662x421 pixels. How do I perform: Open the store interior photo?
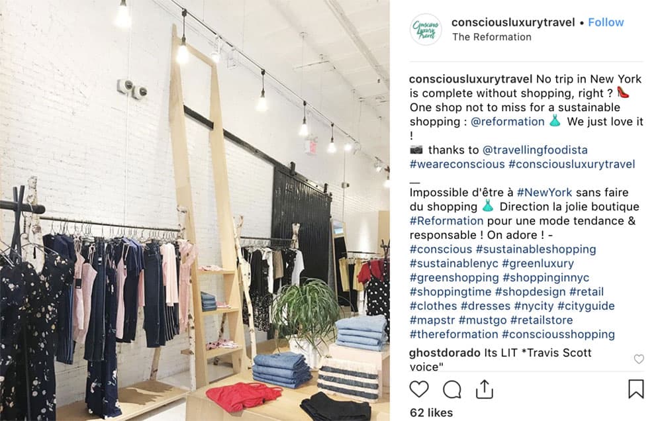195,210
